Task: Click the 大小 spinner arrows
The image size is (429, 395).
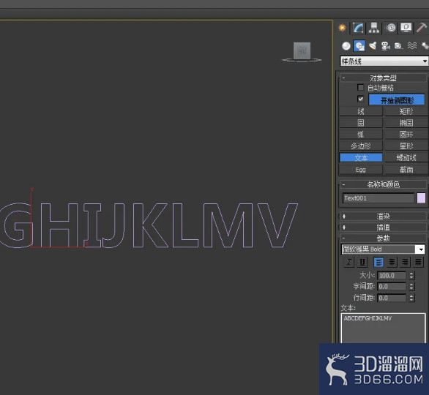Action: pyautogui.click(x=411, y=276)
